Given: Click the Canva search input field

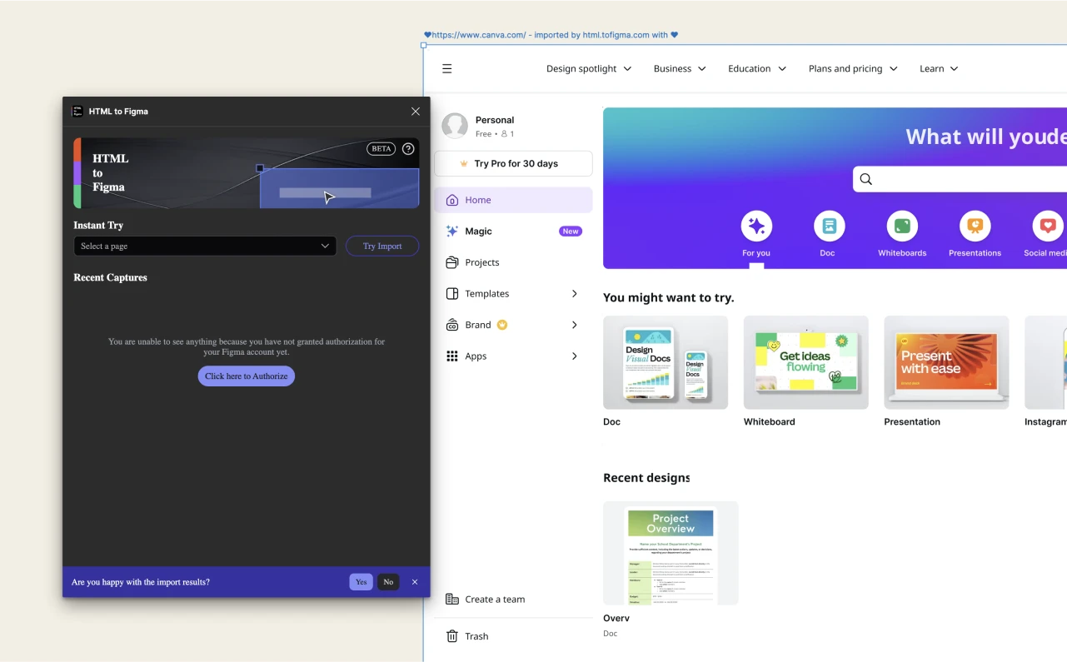Looking at the screenshot, I should [960, 179].
